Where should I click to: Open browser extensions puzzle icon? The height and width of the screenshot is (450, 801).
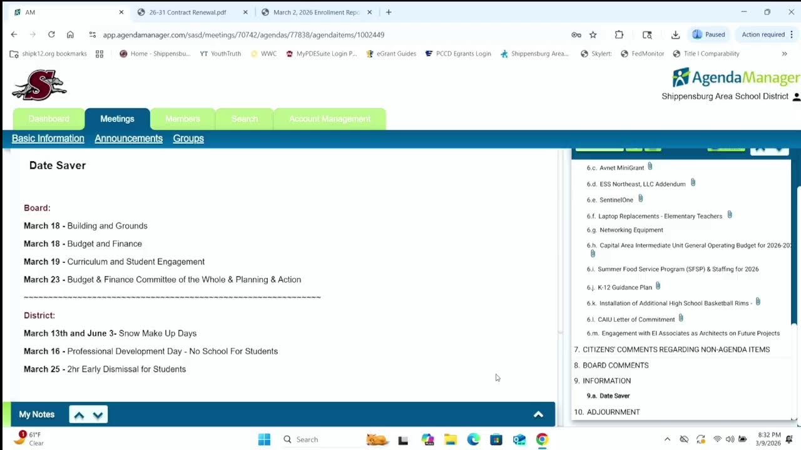click(x=619, y=35)
